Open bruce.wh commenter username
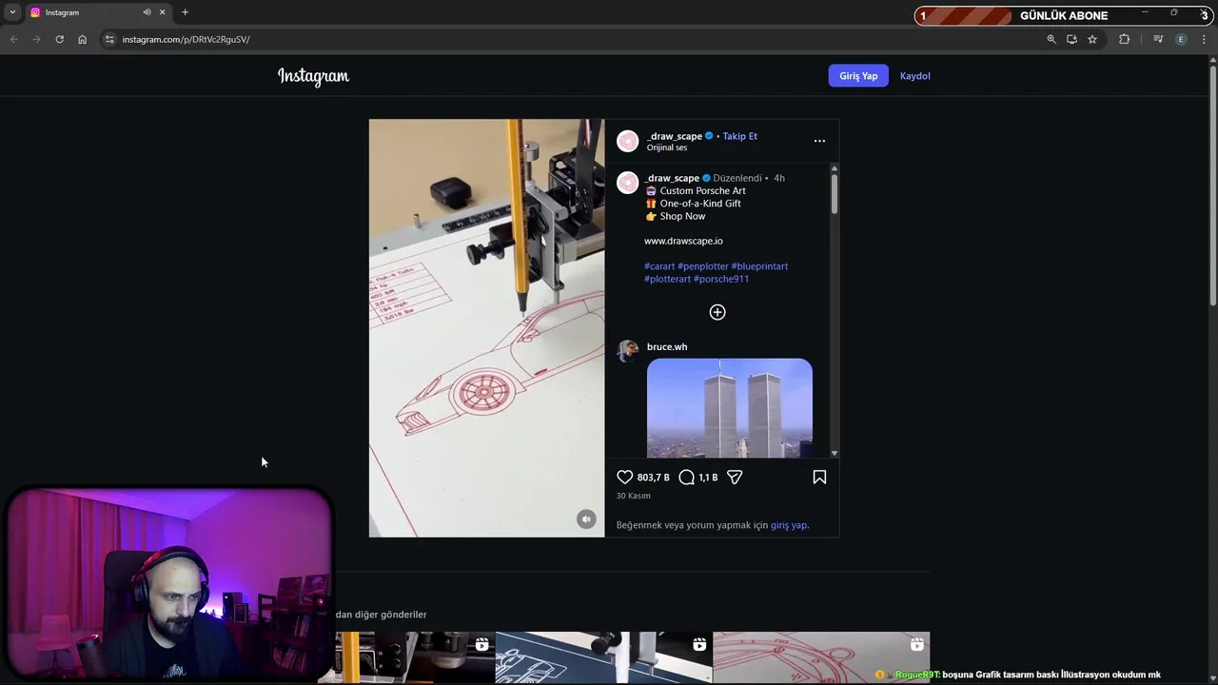Screen dimensions: 1218x685 [x=667, y=347]
